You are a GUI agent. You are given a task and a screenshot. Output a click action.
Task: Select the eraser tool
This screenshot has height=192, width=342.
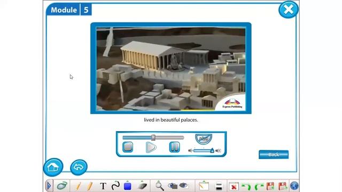click(x=142, y=186)
